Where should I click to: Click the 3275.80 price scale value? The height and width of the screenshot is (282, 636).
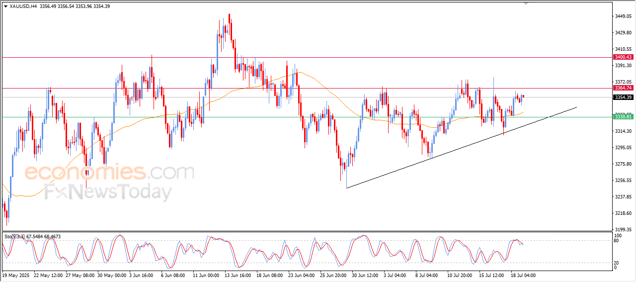624,164
